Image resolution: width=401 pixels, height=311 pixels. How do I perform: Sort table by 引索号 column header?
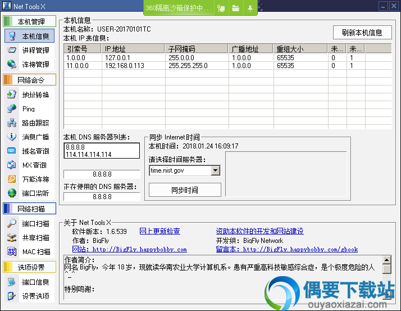point(82,48)
